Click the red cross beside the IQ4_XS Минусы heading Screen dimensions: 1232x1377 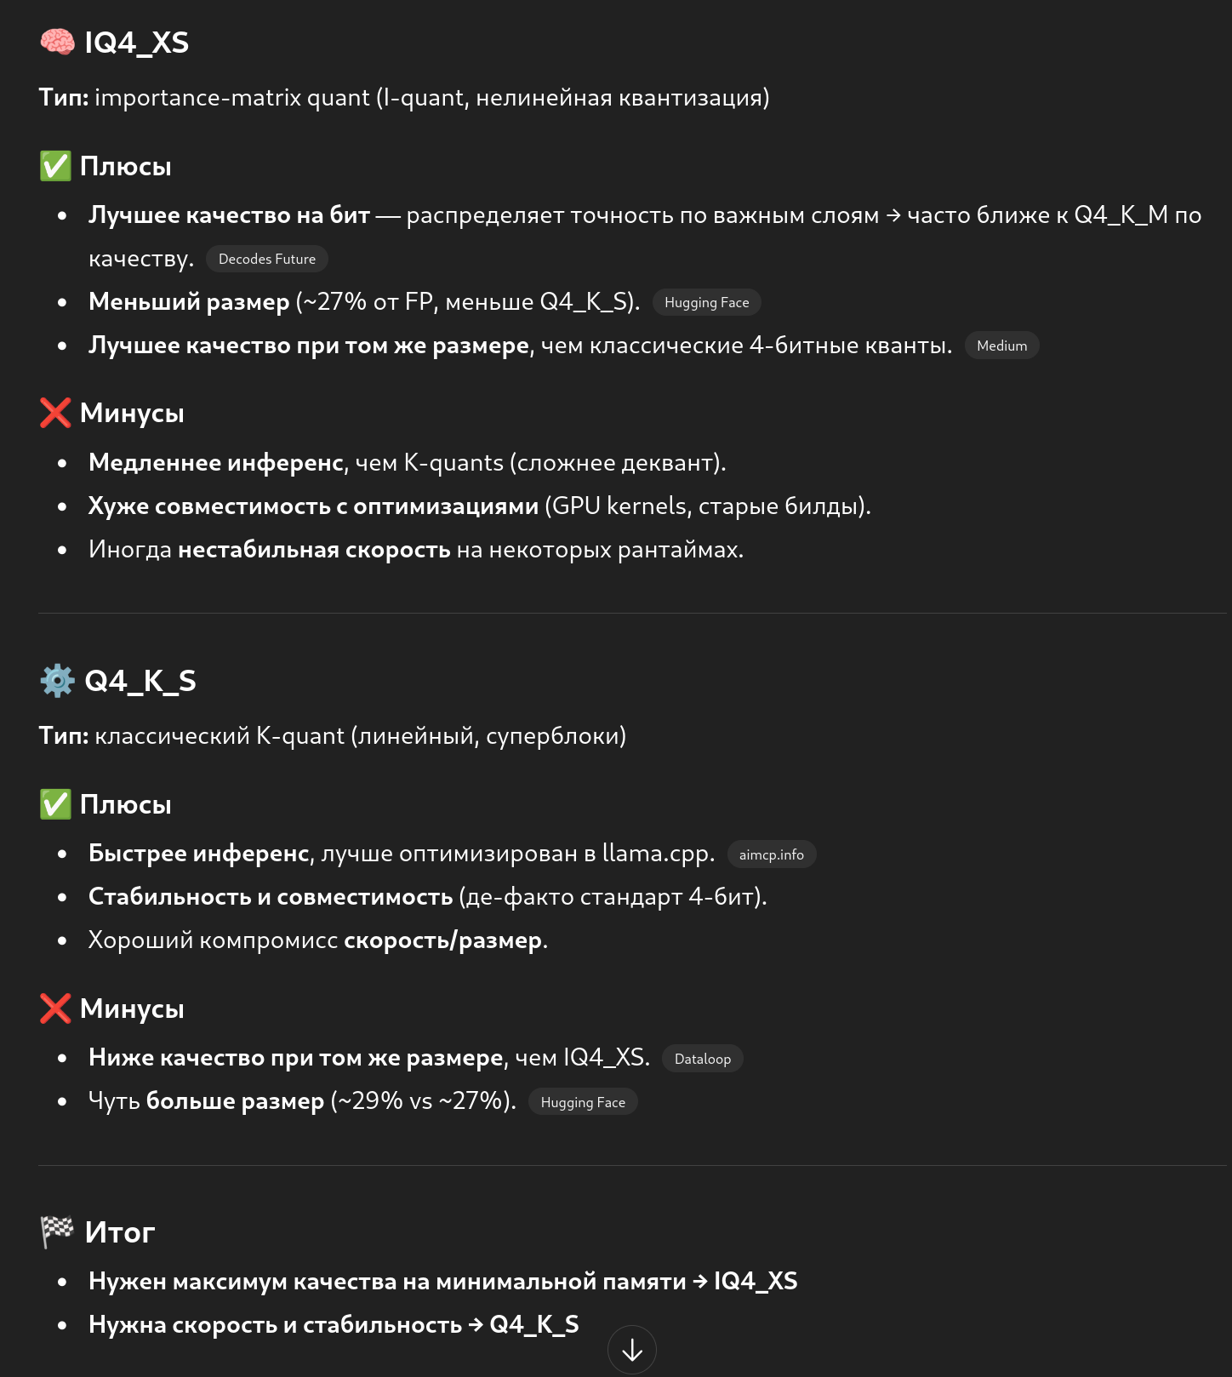pyautogui.click(x=55, y=413)
